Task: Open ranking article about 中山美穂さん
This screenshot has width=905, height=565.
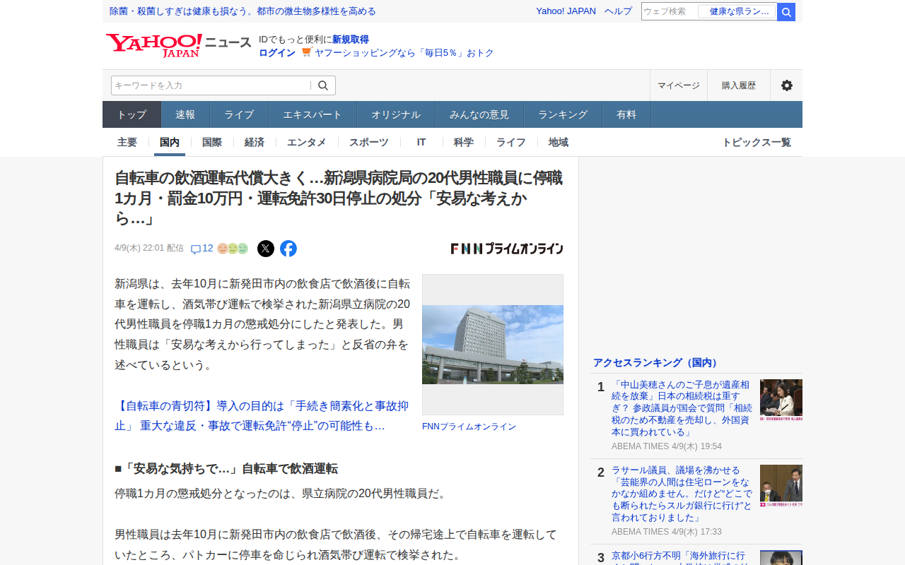Action: tap(683, 408)
